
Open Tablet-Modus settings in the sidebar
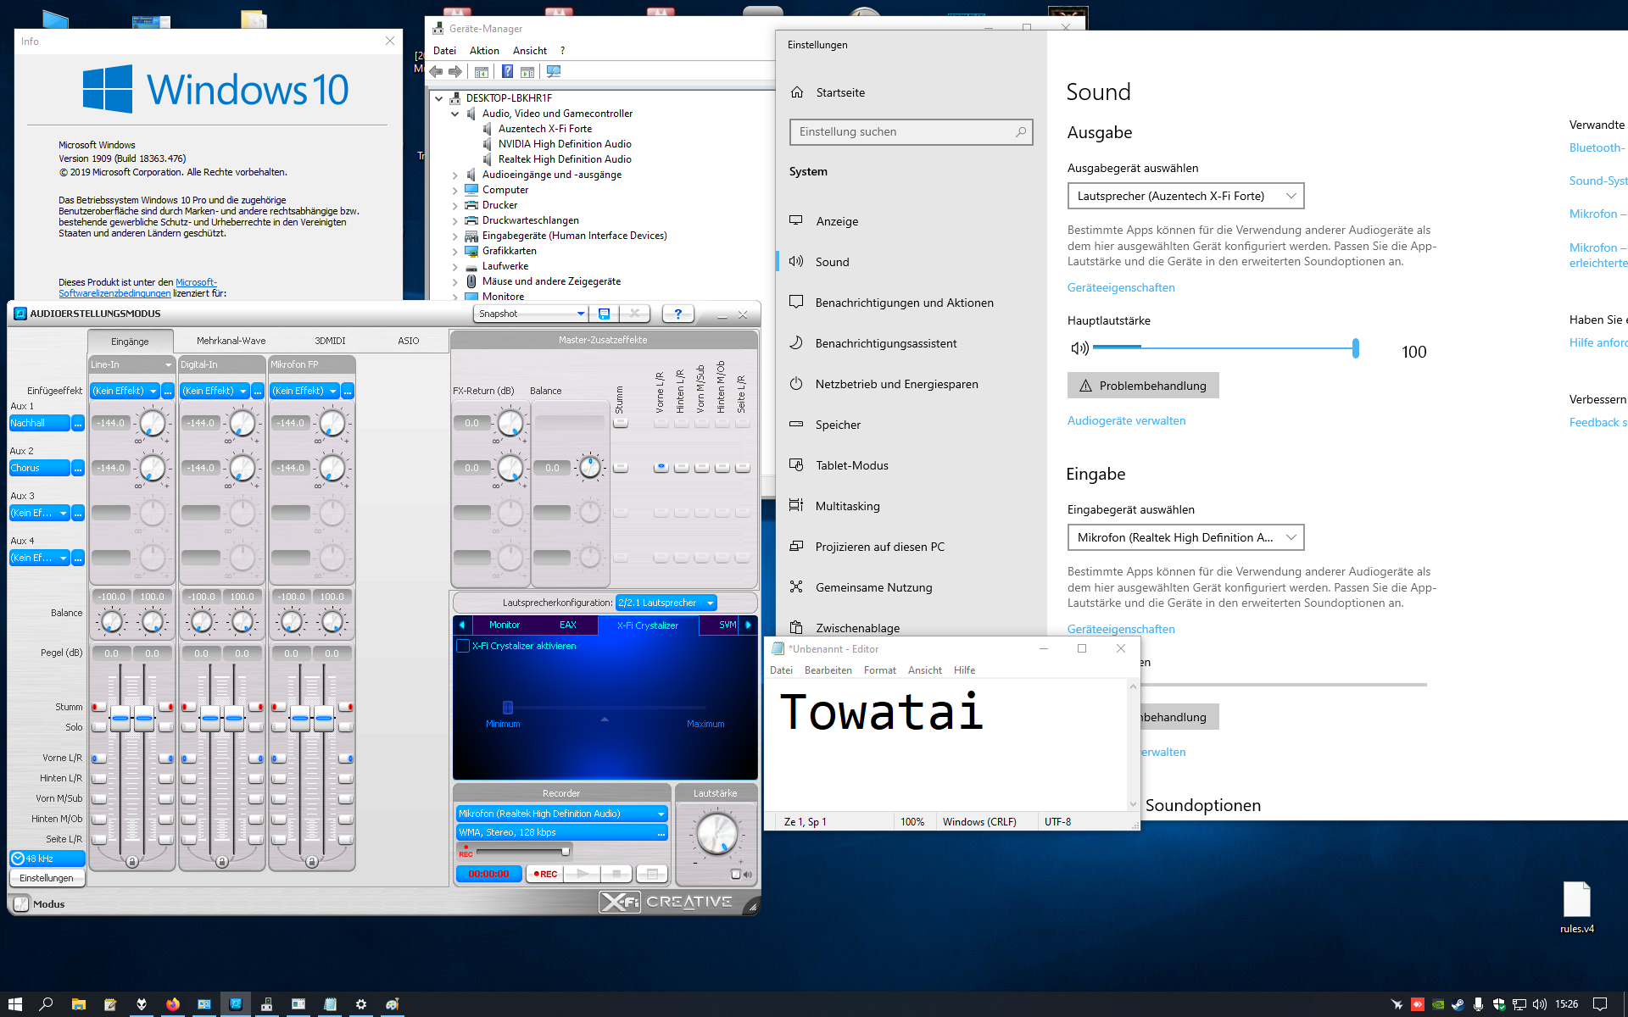pos(851,465)
